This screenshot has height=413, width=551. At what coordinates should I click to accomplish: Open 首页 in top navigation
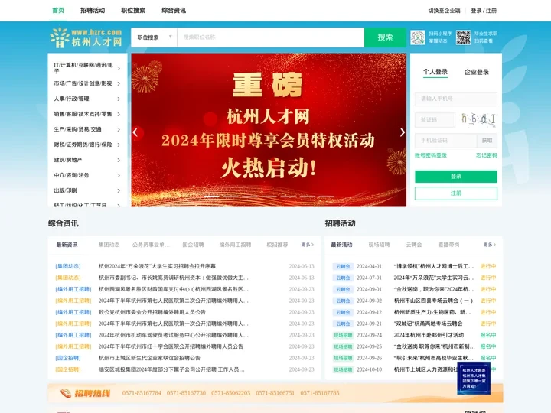click(58, 11)
